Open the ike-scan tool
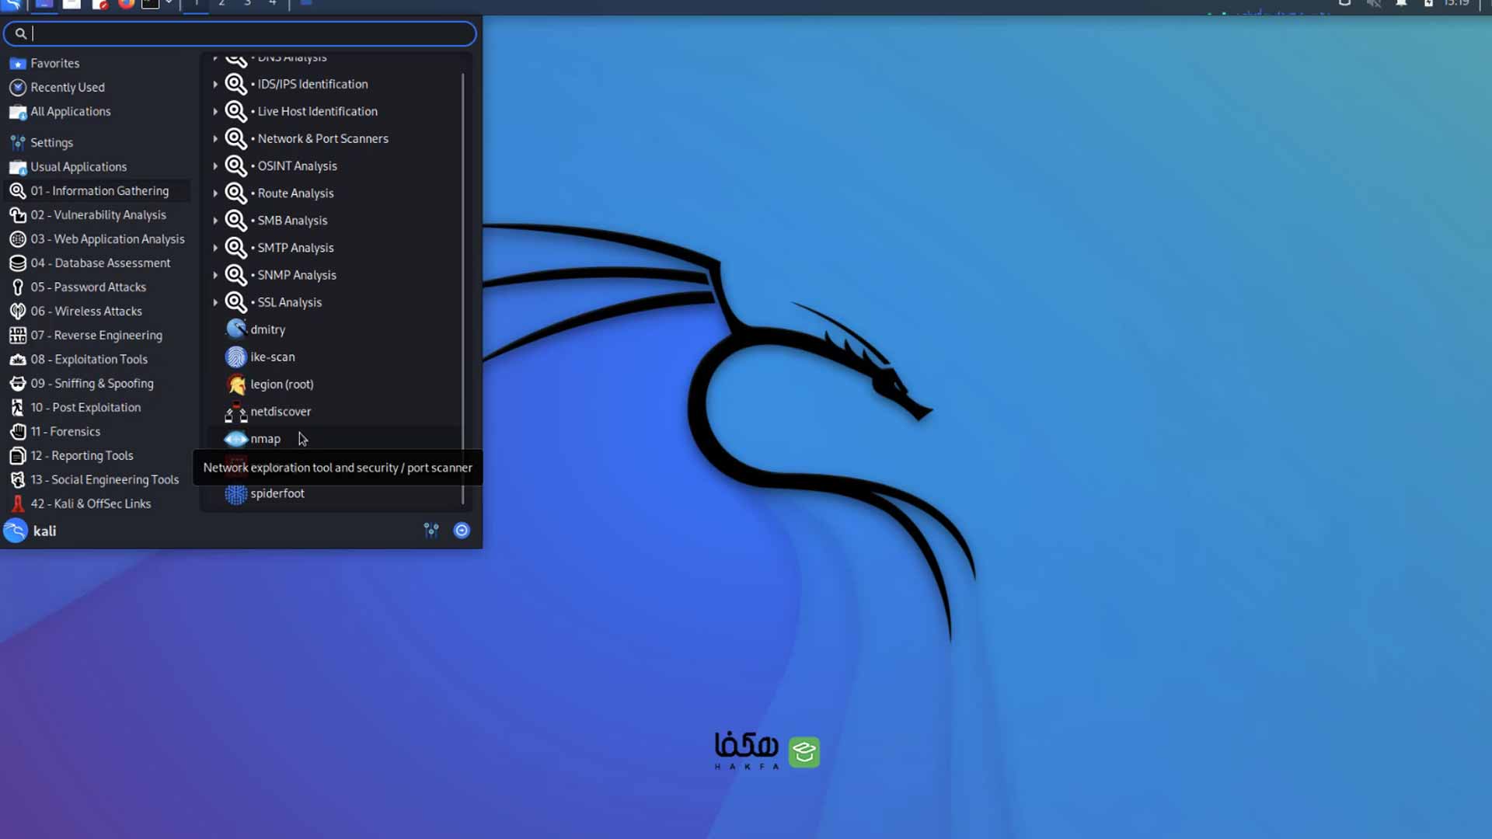 tap(335, 357)
